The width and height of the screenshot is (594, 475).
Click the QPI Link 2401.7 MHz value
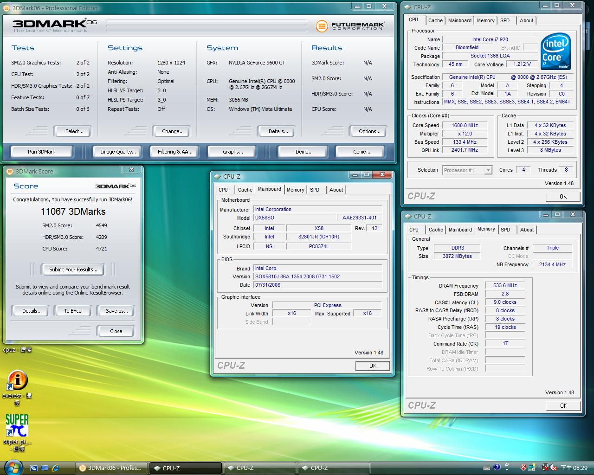(x=465, y=150)
